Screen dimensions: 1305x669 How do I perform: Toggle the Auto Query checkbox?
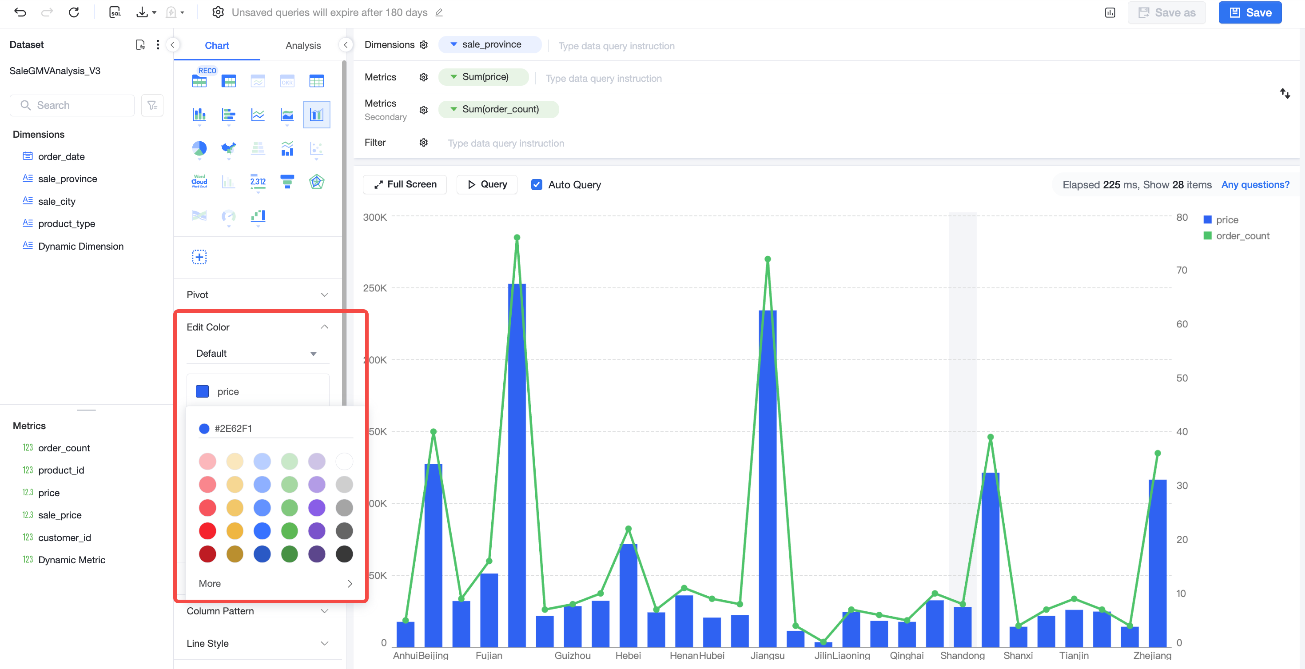pyautogui.click(x=537, y=184)
